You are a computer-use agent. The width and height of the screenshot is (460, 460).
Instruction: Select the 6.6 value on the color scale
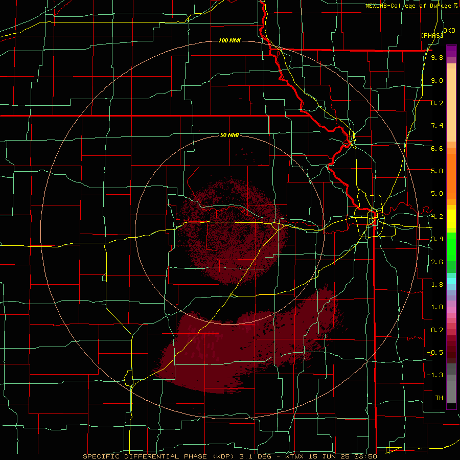(x=437, y=148)
